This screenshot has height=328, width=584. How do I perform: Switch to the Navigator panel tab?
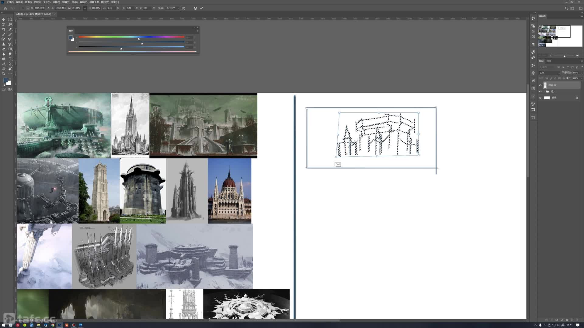pyautogui.click(x=542, y=16)
